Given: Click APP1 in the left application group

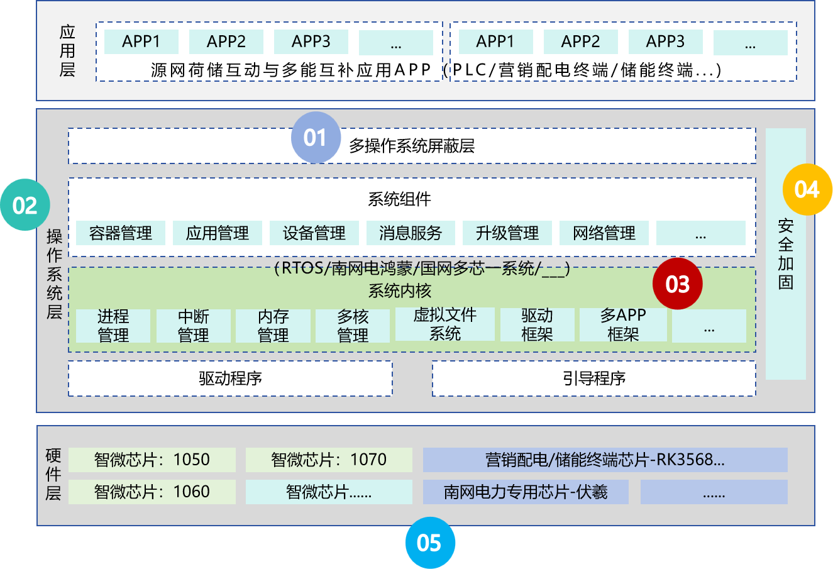Looking at the screenshot, I should click(141, 41).
